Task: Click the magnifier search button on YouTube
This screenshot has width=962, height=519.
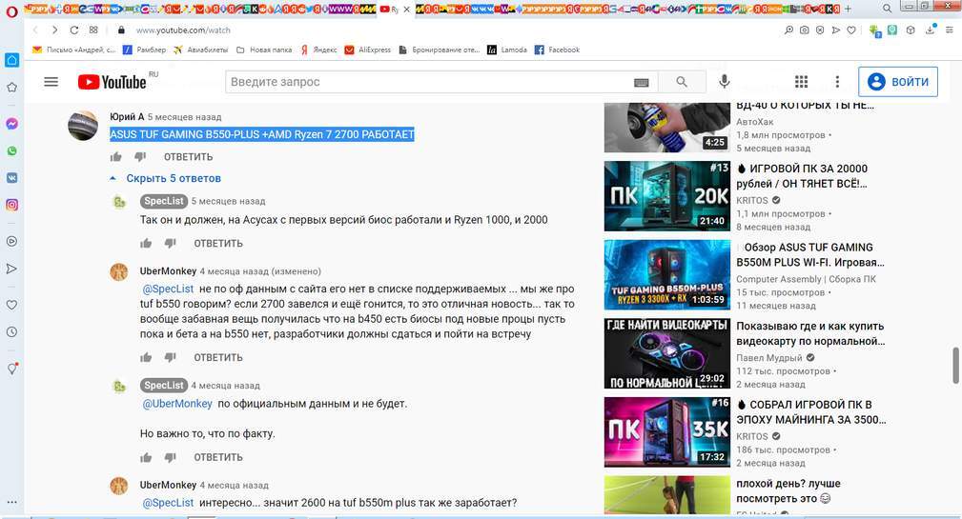Action: click(x=682, y=82)
